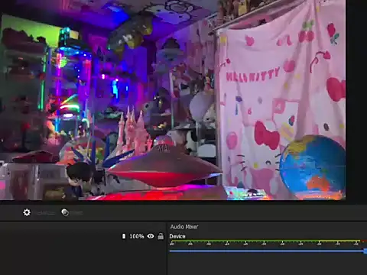This screenshot has width=367, height=275.
Task: Select the Audio Mixer panel title
Action: click(184, 227)
